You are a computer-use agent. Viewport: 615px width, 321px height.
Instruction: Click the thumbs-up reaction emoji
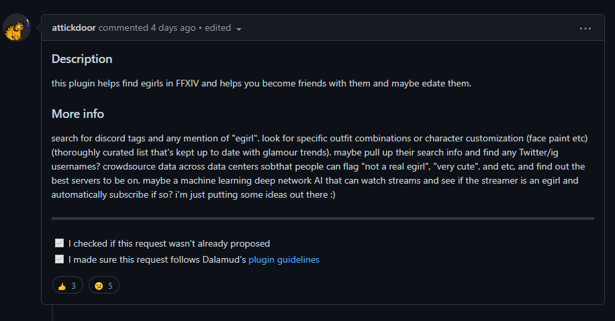[x=62, y=286]
